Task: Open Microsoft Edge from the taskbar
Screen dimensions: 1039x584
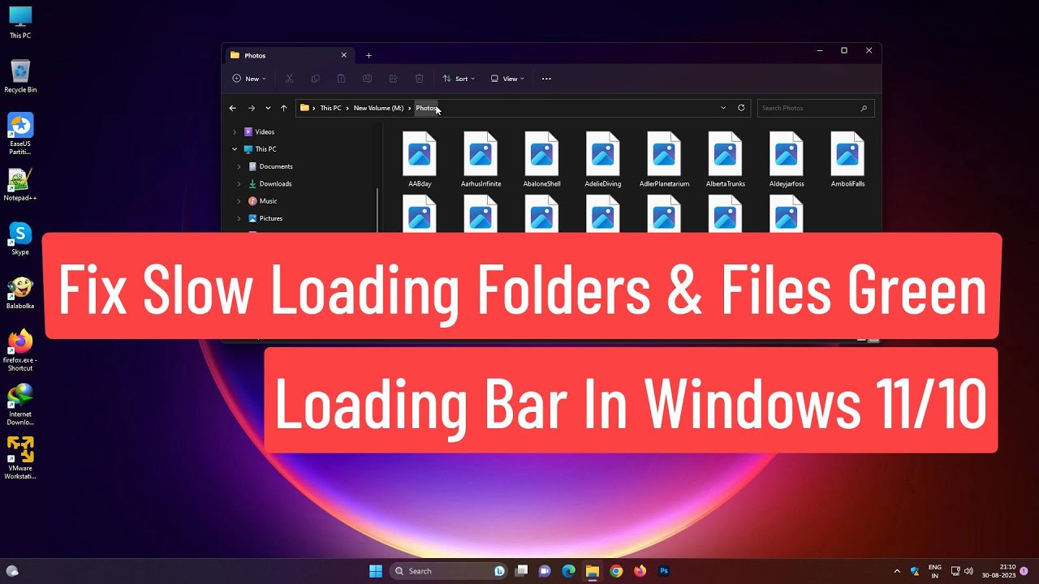Action: [568, 571]
